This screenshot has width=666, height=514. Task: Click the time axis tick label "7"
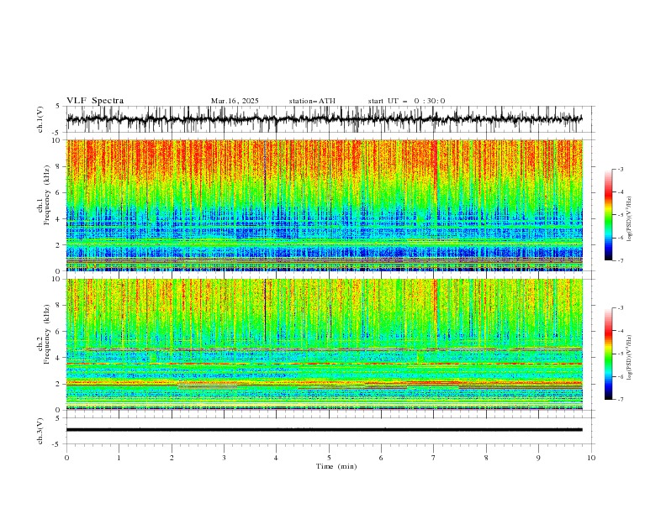pos(434,458)
